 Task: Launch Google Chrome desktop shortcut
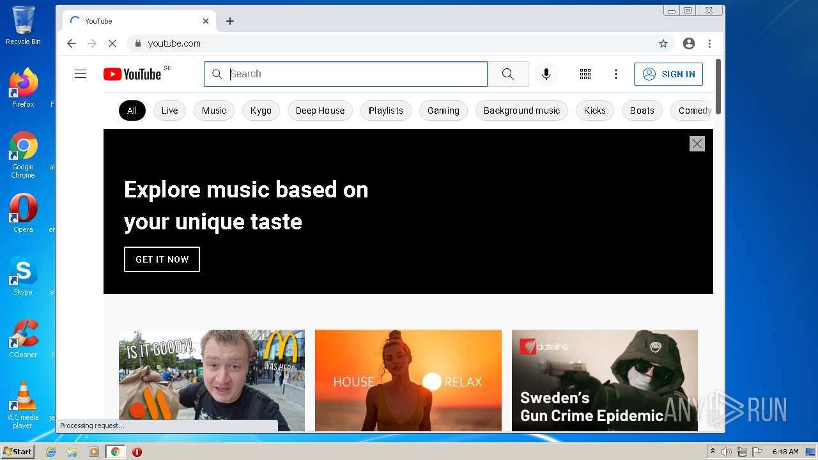pos(23,155)
